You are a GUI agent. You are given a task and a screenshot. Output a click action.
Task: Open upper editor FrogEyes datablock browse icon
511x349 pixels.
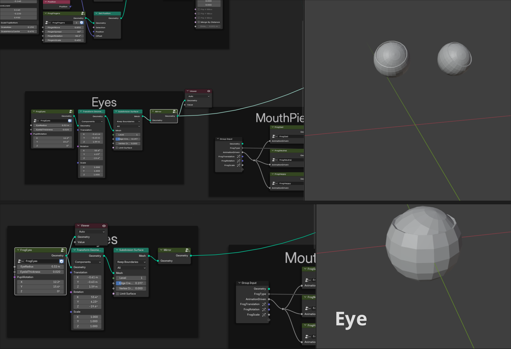pos(36,121)
